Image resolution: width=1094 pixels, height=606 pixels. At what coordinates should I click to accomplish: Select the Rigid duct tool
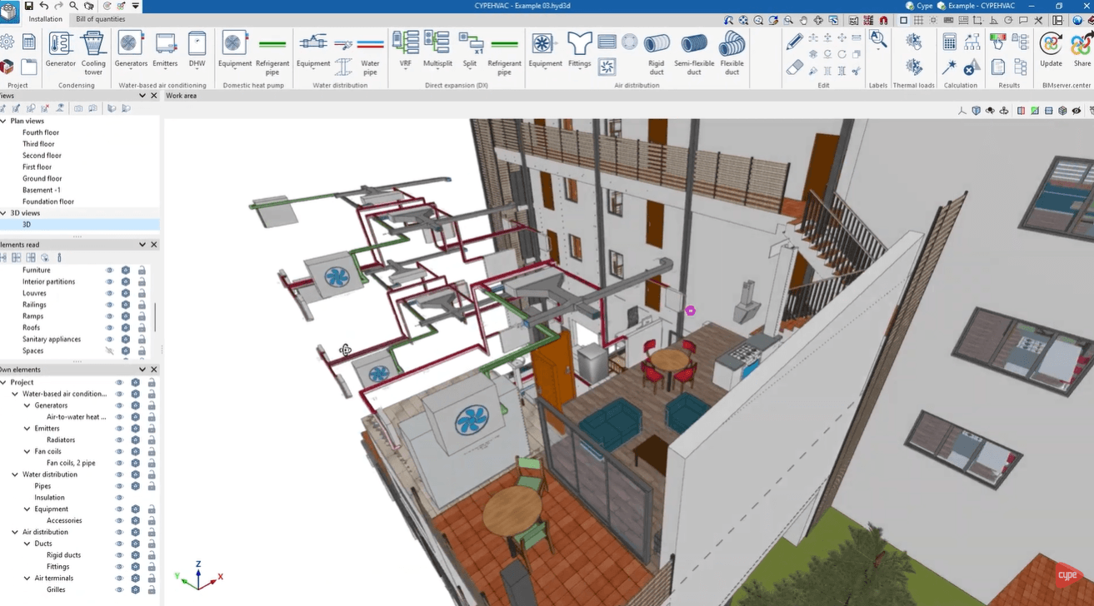pos(657,52)
